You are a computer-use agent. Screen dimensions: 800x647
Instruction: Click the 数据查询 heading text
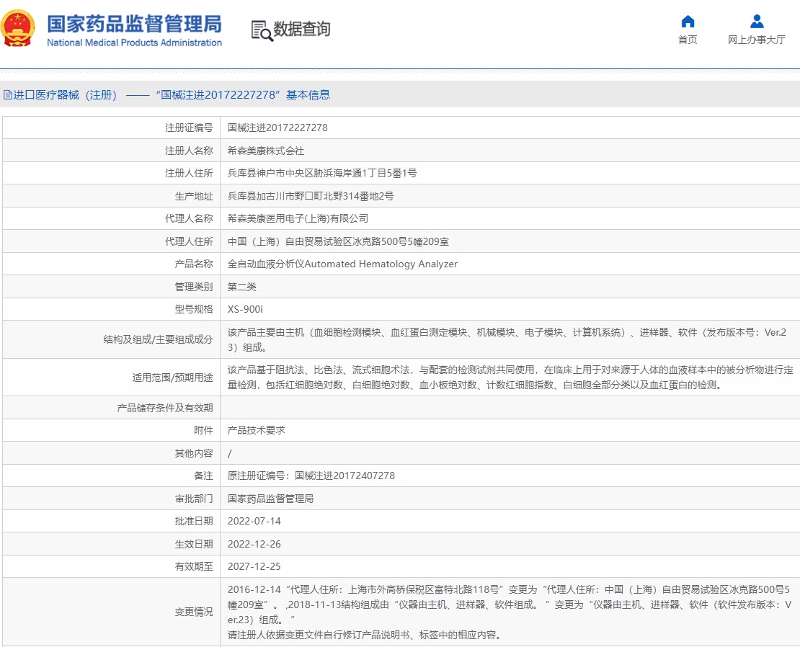click(x=302, y=30)
